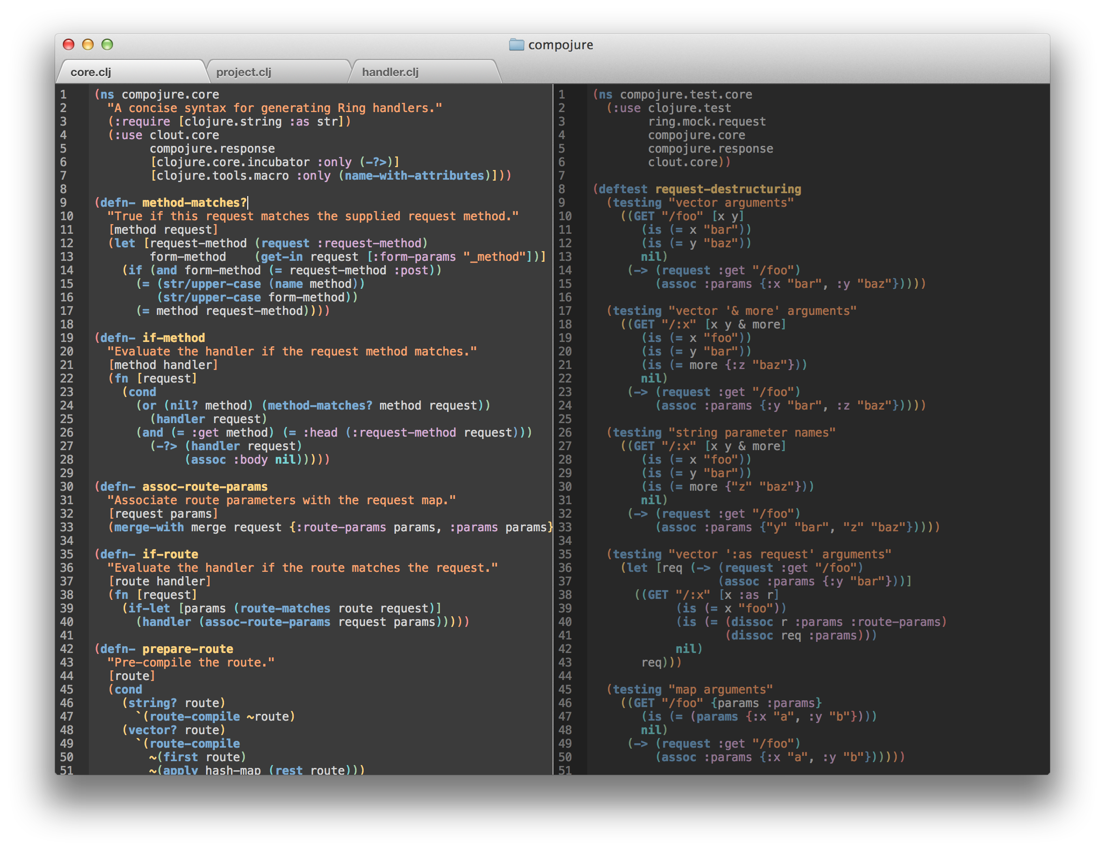Click 'compojure.test.core' in right pane line 1
The height and width of the screenshot is (851, 1105).
click(686, 95)
